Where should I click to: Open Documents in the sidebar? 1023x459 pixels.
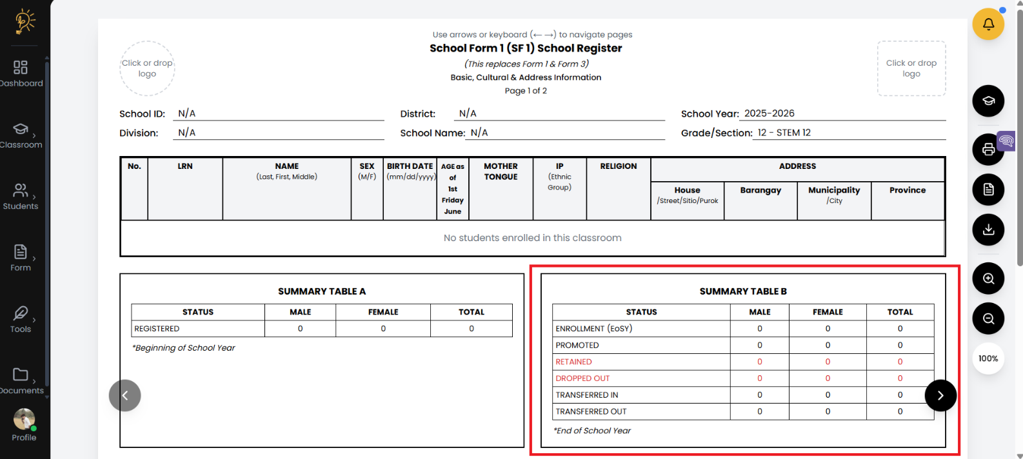[21, 381]
